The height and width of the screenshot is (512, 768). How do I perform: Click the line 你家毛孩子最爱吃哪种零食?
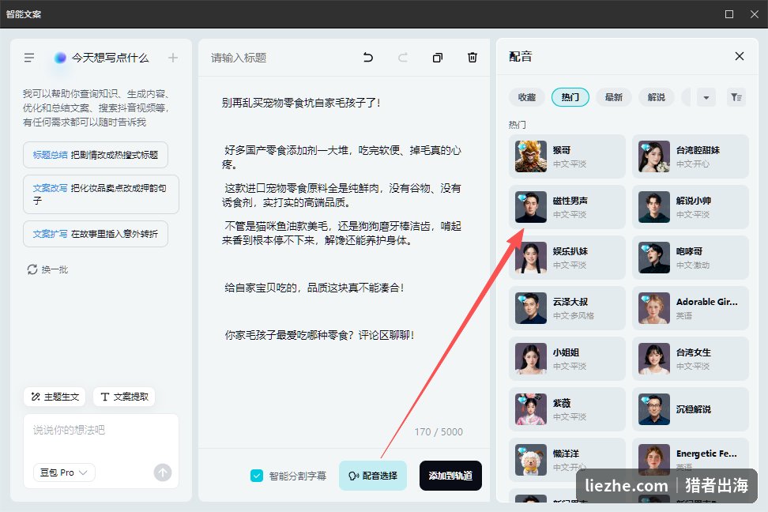point(319,335)
